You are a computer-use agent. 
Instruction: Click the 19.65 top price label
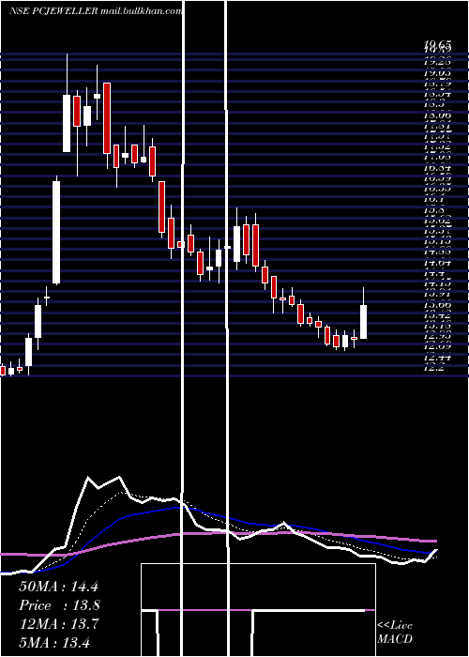coord(438,43)
